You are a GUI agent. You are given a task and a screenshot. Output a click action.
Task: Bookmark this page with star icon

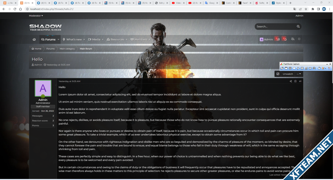306,9
